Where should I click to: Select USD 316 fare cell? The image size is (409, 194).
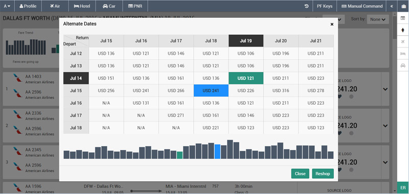[x=281, y=91]
